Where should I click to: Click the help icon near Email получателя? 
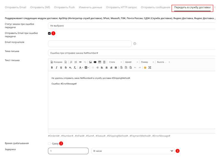135,44
